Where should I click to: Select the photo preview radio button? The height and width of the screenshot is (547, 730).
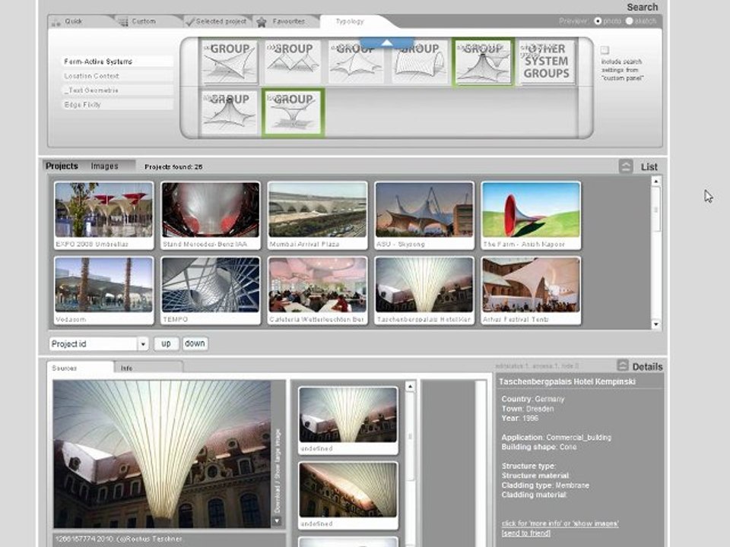[x=598, y=21]
